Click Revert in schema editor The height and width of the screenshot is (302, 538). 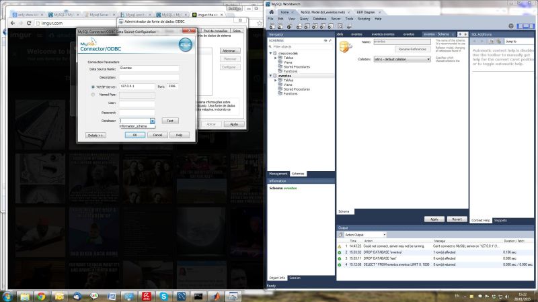pyautogui.click(x=457, y=219)
